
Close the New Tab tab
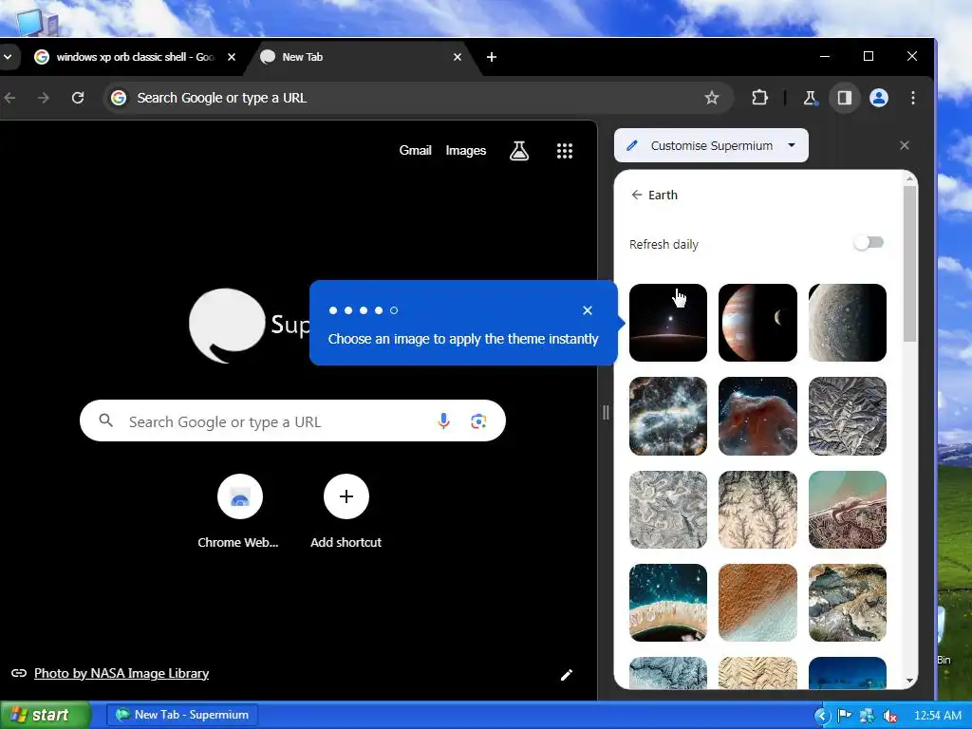[x=458, y=57]
